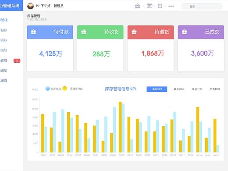Click the briefcase icon on 待退货 card
The image size is (228, 171).
pos(134,32)
